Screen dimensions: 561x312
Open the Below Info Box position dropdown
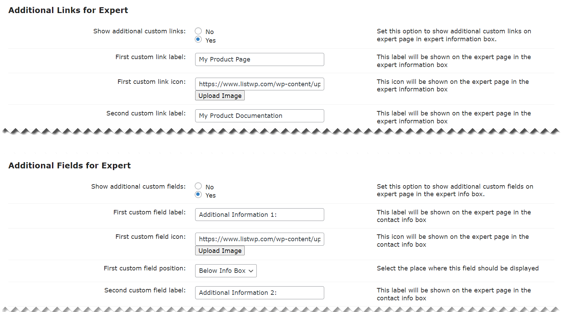(x=226, y=271)
